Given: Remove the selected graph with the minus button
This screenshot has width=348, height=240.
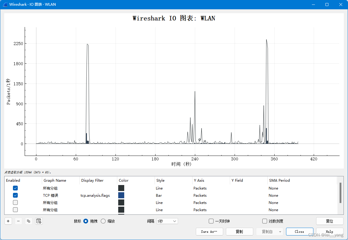Looking at the screenshot, I should 18,221.
